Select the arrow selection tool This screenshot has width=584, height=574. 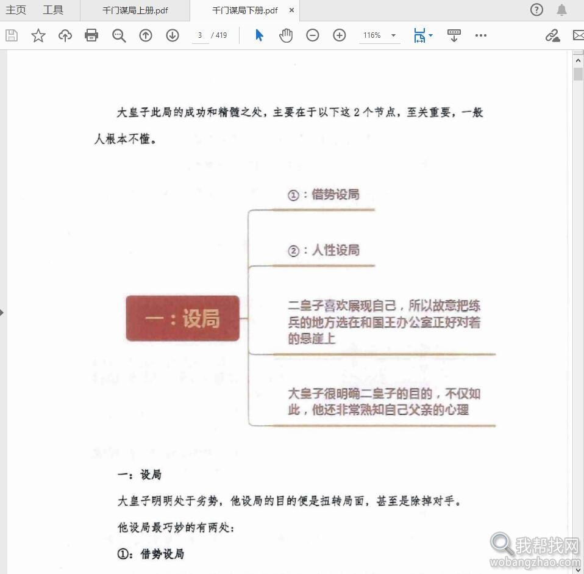259,35
